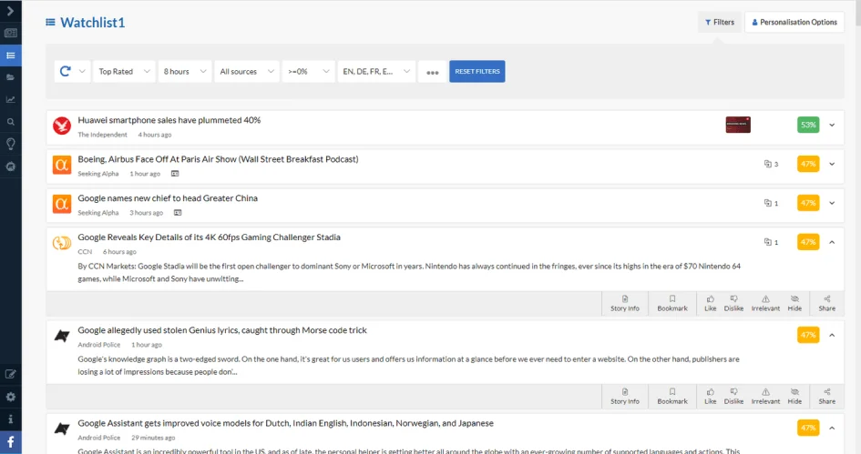Mark the Stadia story as Irrelevant
The height and width of the screenshot is (454, 861).
[765, 303]
